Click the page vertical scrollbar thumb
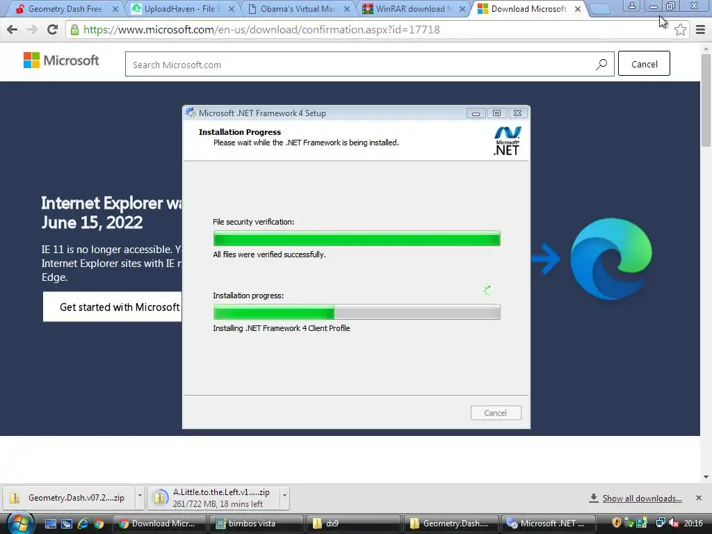This screenshot has height=534, width=712. click(x=706, y=99)
